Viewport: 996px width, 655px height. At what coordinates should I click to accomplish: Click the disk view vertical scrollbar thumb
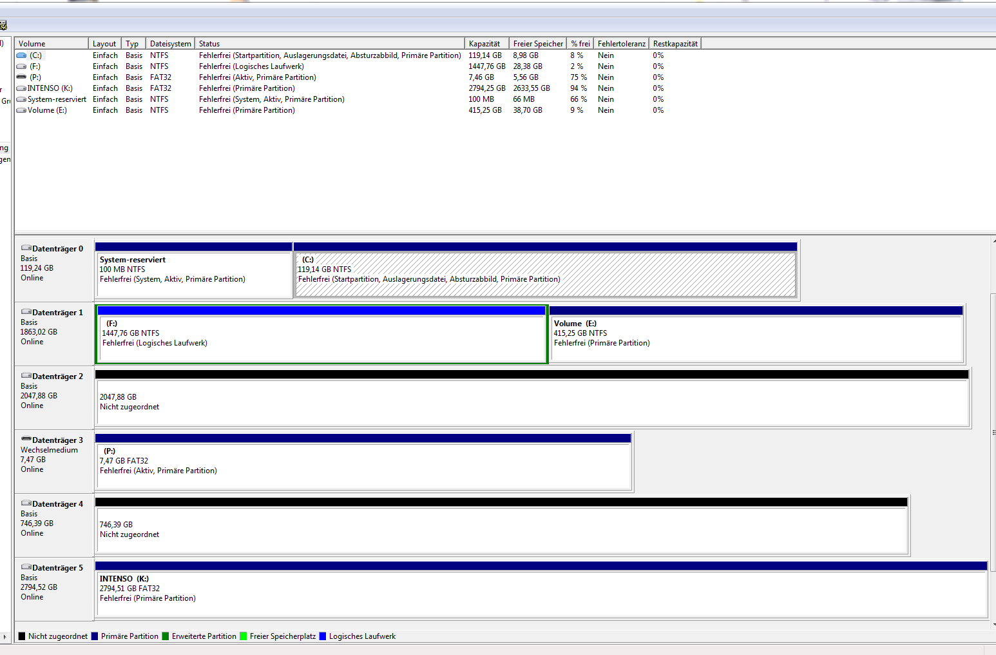click(x=993, y=432)
